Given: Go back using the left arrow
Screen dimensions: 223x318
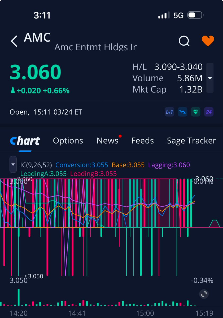Looking at the screenshot, I should [14, 41].
